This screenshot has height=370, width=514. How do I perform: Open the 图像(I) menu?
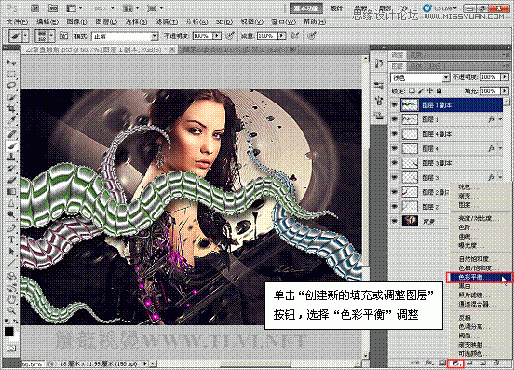coord(76,22)
